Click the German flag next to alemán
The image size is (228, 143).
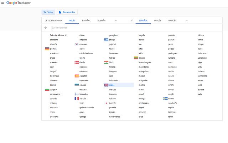pos(47,49)
